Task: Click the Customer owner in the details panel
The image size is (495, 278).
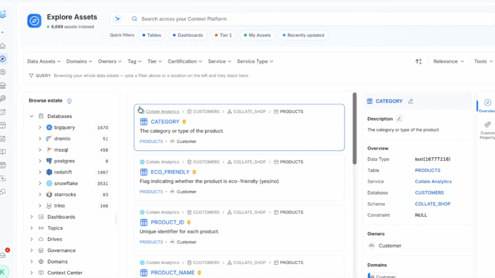Action: [390, 245]
